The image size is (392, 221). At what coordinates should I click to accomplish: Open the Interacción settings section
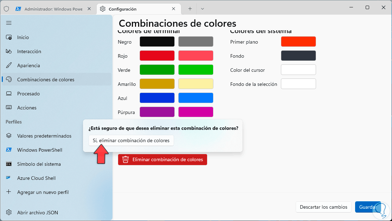pos(29,51)
